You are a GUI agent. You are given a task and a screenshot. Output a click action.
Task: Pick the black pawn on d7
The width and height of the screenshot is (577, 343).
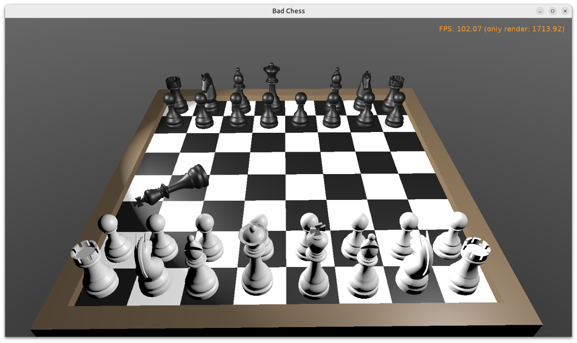coord(269,110)
